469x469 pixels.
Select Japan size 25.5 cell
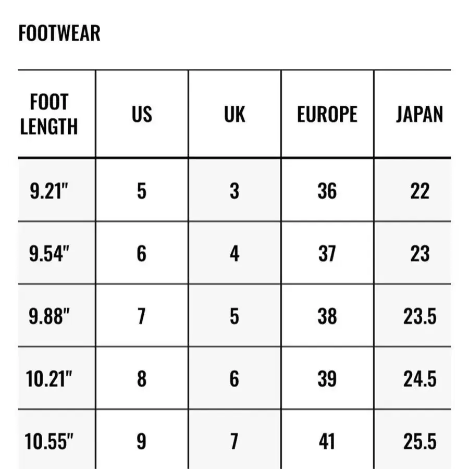[x=419, y=441]
